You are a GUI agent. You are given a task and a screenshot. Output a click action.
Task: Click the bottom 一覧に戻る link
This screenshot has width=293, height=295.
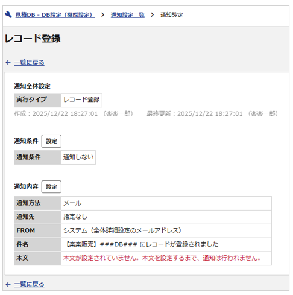pyautogui.click(x=29, y=284)
